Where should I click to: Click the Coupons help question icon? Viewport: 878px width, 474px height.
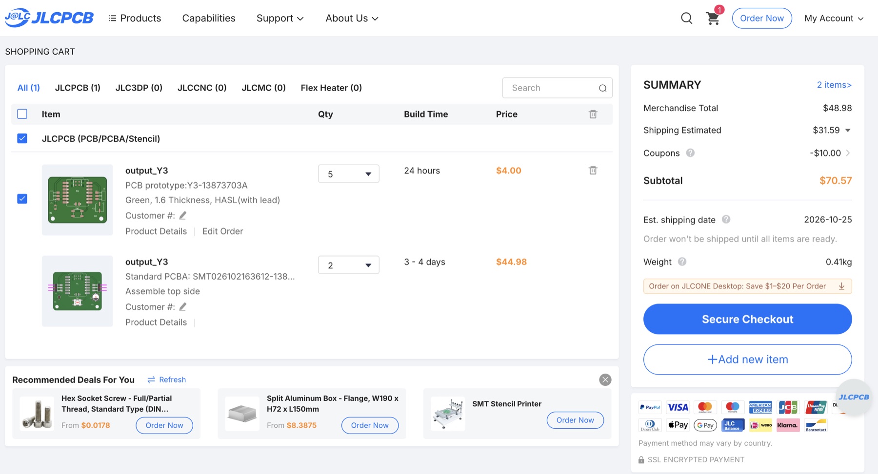(x=690, y=153)
